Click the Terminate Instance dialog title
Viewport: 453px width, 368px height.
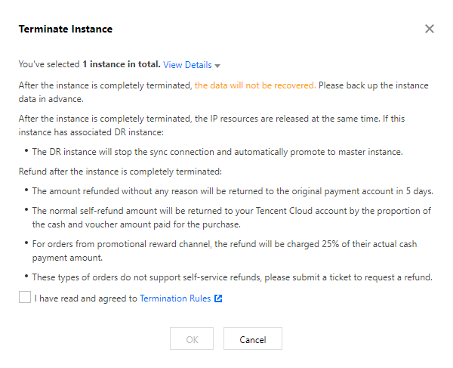65,29
